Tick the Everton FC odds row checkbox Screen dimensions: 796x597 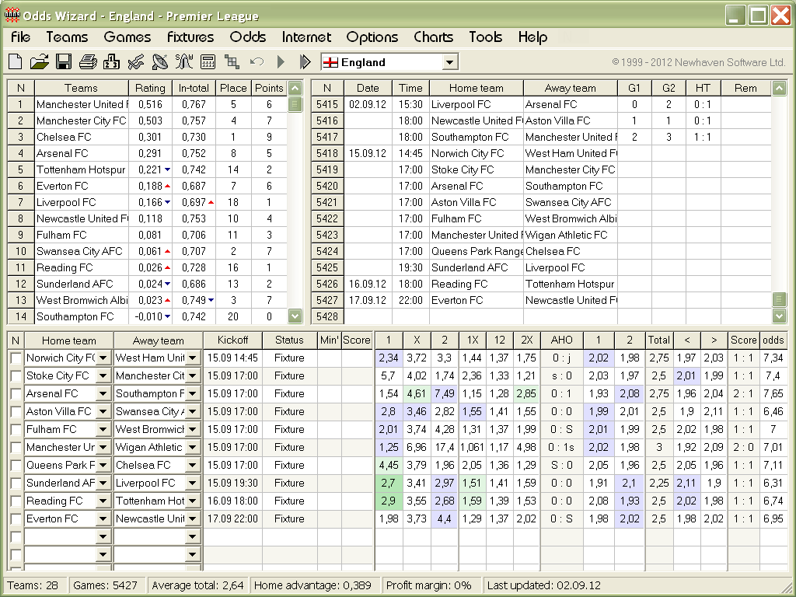pos(16,519)
